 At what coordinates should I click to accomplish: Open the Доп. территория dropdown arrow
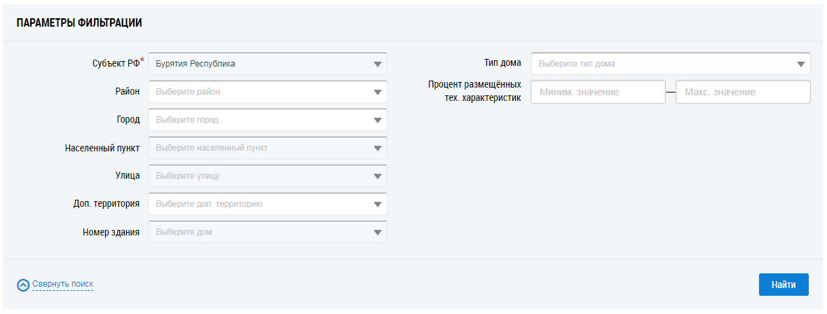[x=378, y=204]
